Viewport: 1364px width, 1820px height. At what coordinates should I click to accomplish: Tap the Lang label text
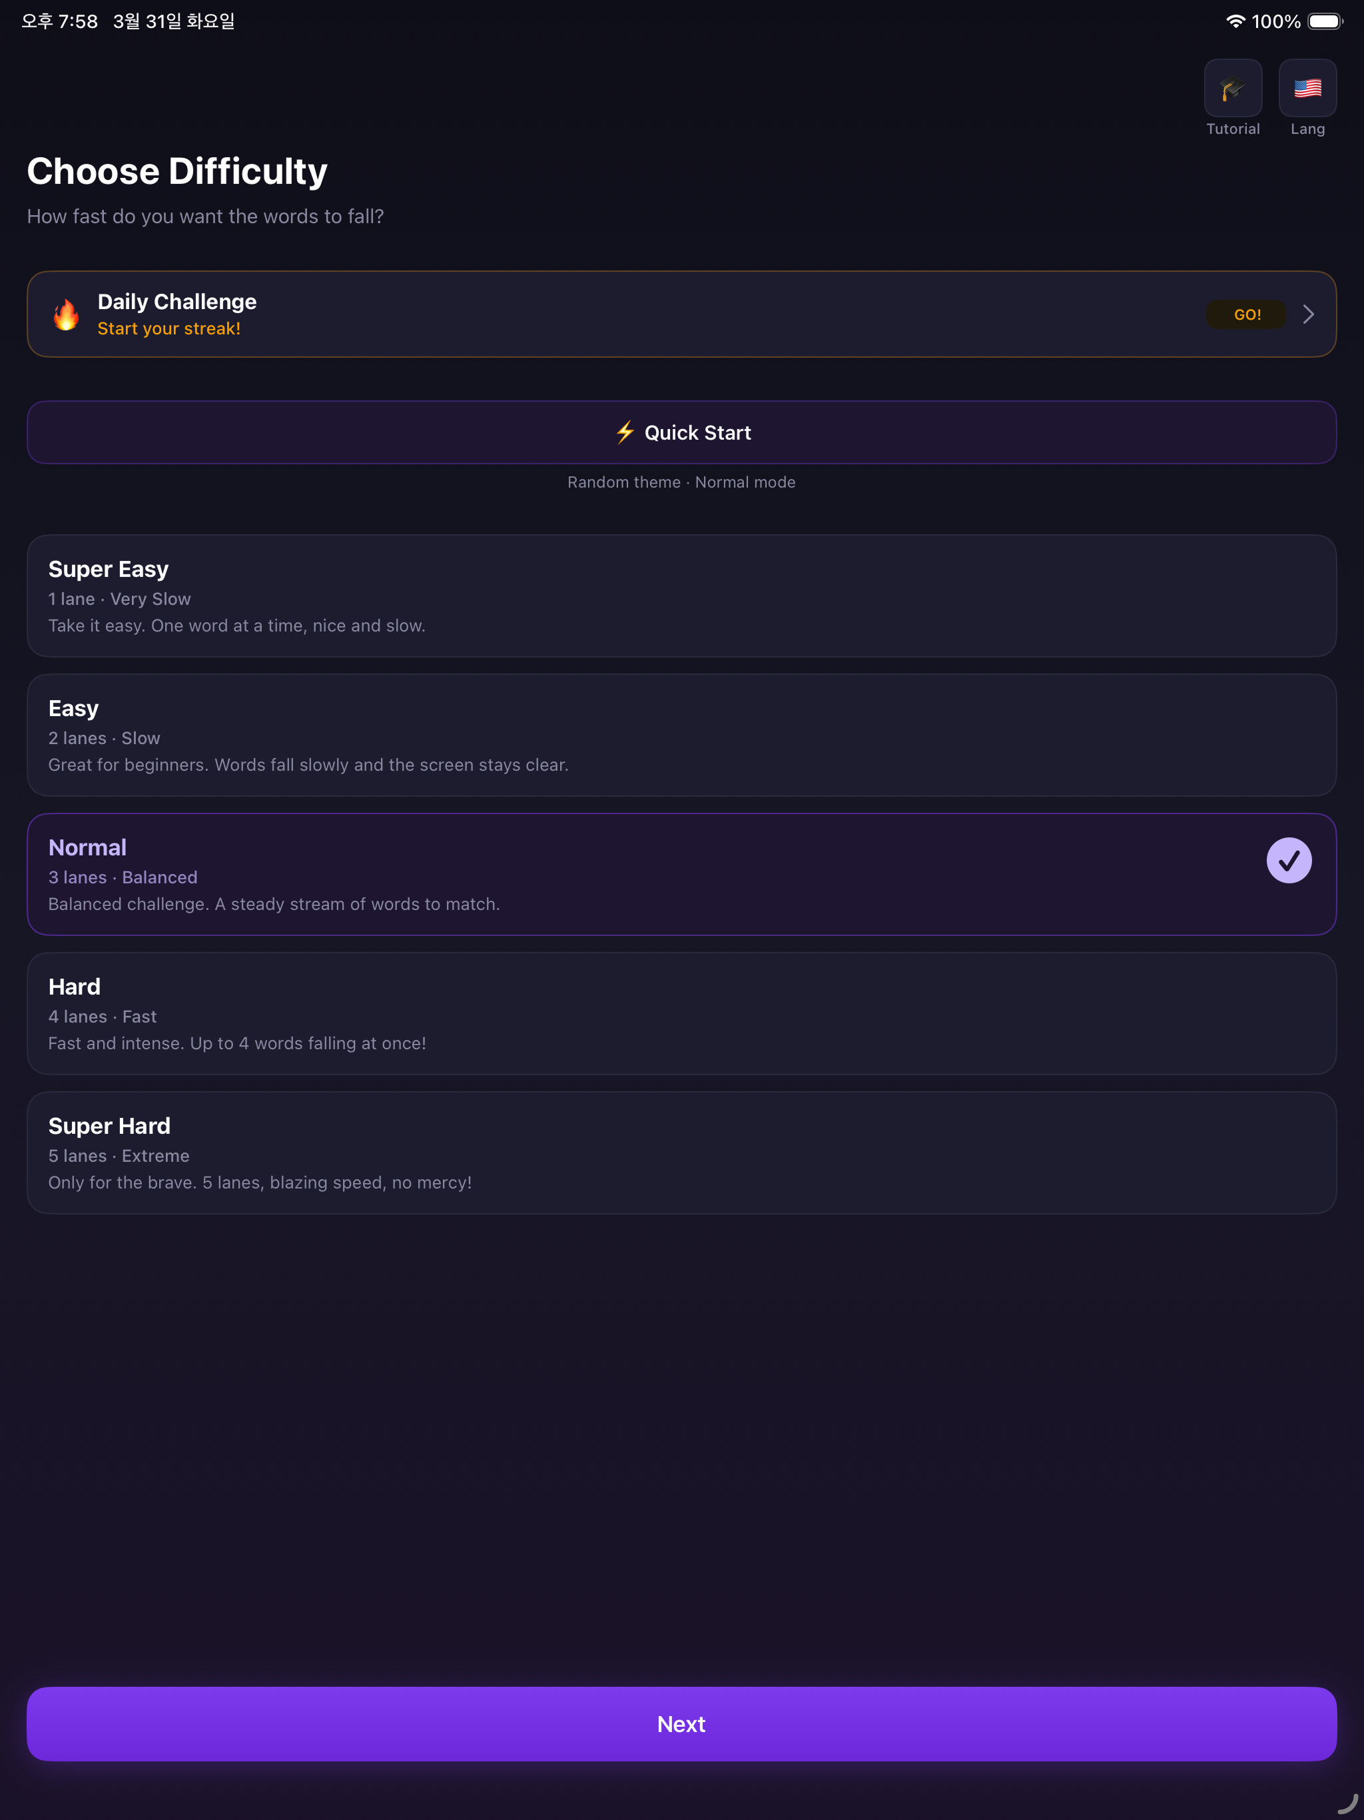point(1307,129)
